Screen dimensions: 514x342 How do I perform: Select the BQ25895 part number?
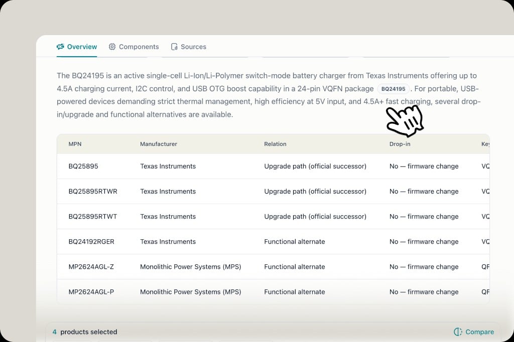(x=83, y=166)
